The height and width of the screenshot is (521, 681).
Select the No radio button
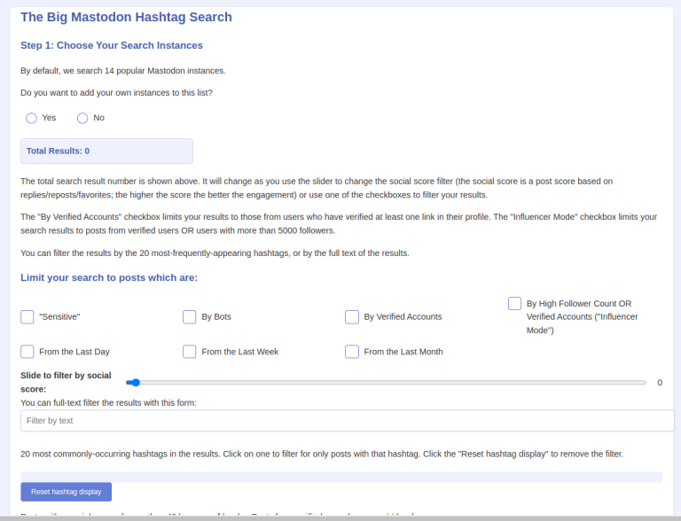coord(82,118)
